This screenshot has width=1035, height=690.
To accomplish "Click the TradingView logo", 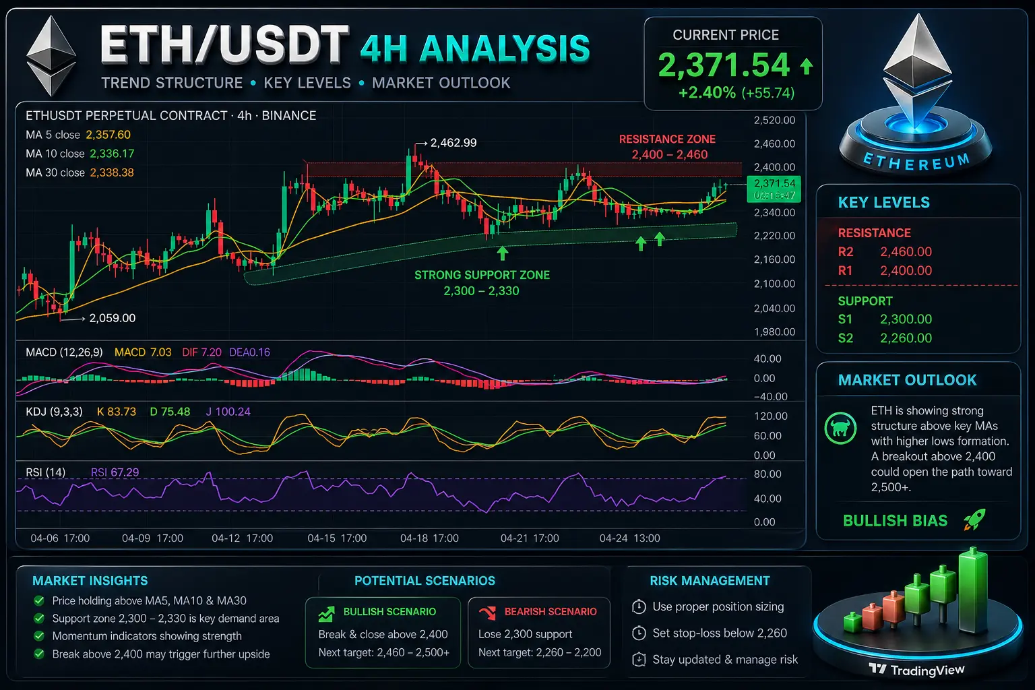I will click(x=916, y=670).
